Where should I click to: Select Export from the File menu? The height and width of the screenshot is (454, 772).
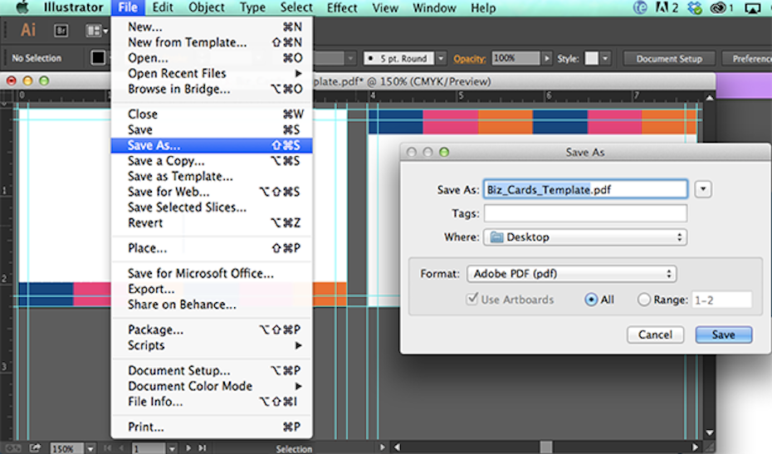[151, 289]
